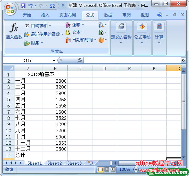The height and width of the screenshot is (176, 189).
Task: Open Calculation group (计算)
Action: tap(159, 38)
